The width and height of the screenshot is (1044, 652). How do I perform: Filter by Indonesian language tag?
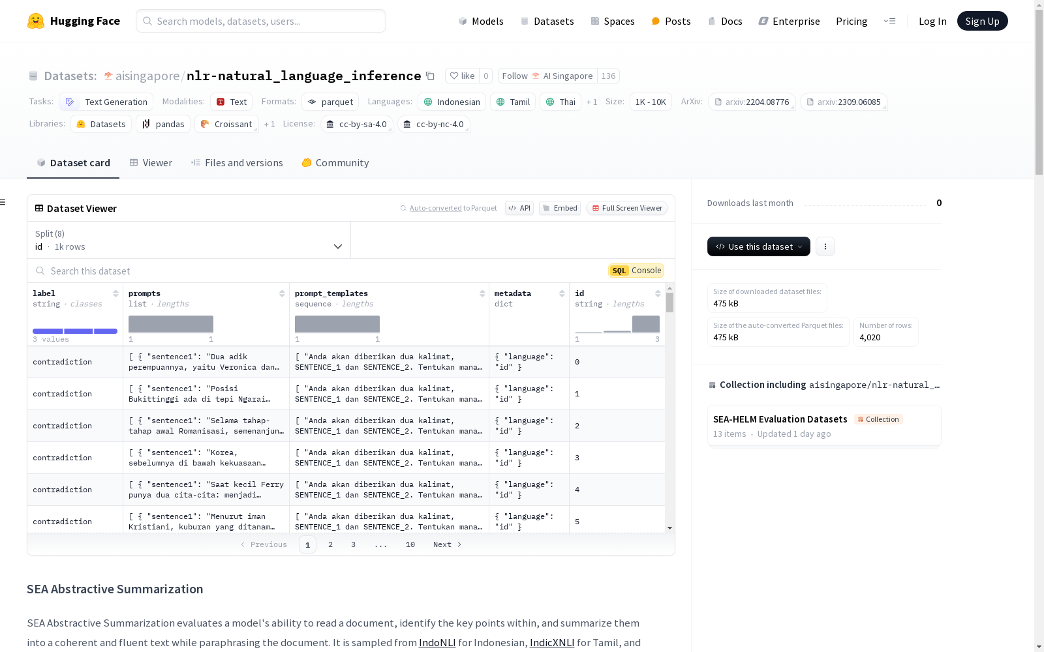pyautogui.click(x=452, y=102)
